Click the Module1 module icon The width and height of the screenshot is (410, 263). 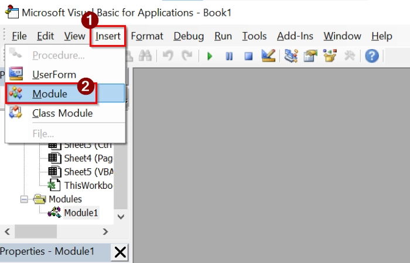[54, 212]
